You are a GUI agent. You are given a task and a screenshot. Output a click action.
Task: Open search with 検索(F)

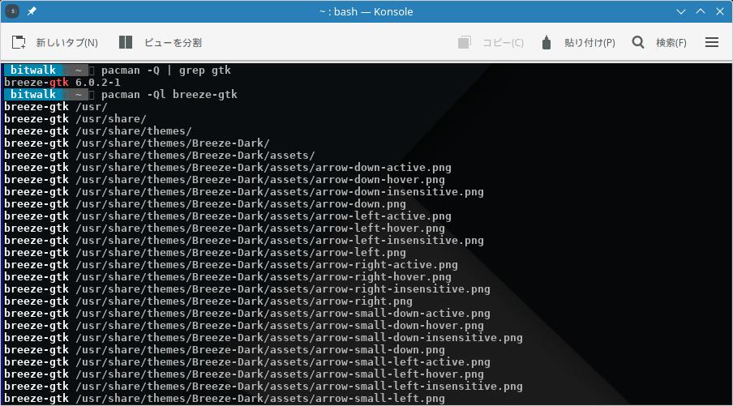(671, 43)
